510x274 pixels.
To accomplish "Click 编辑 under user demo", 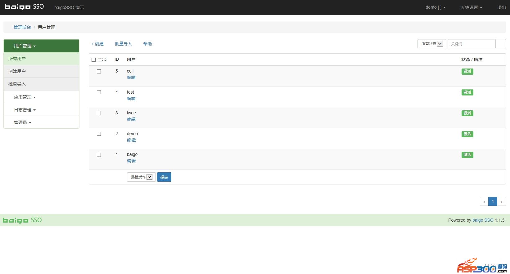I will point(131,140).
